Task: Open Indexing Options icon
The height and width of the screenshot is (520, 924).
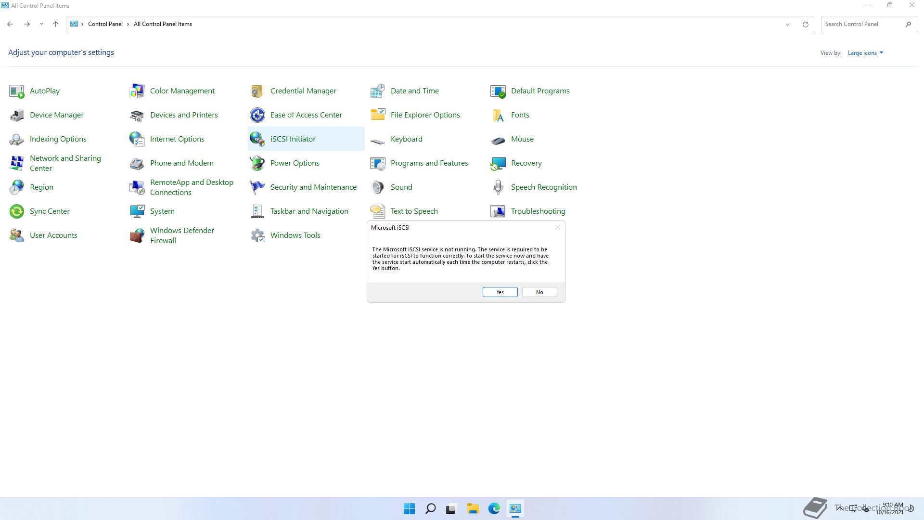Action: click(16, 139)
